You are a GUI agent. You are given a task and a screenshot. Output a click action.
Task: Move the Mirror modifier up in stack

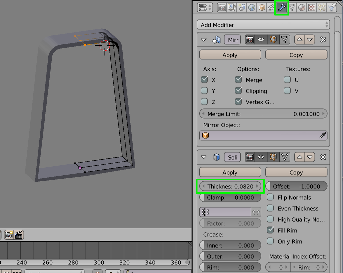pyautogui.click(x=299, y=39)
